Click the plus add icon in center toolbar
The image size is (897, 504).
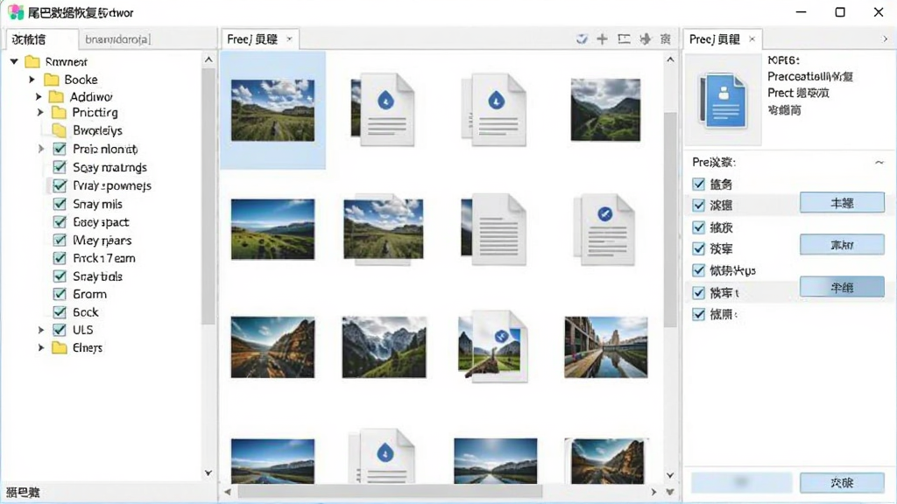coord(603,38)
